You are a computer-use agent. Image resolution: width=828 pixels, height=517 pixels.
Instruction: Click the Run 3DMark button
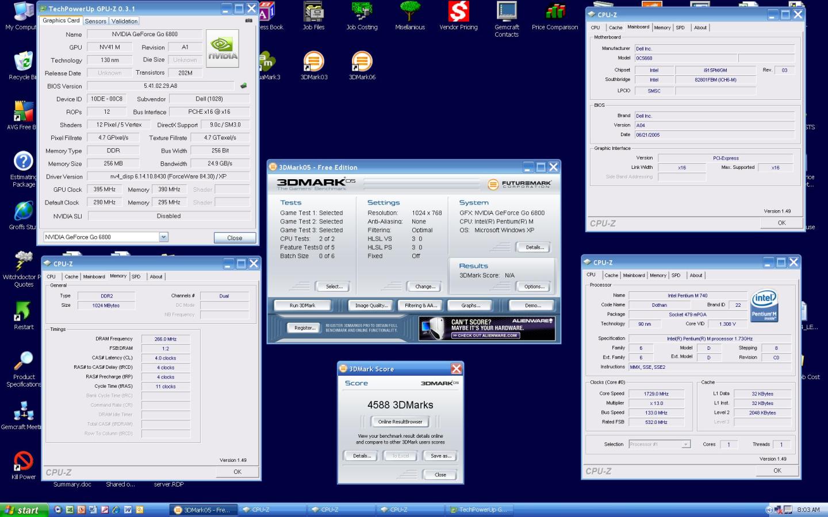[302, 306]
